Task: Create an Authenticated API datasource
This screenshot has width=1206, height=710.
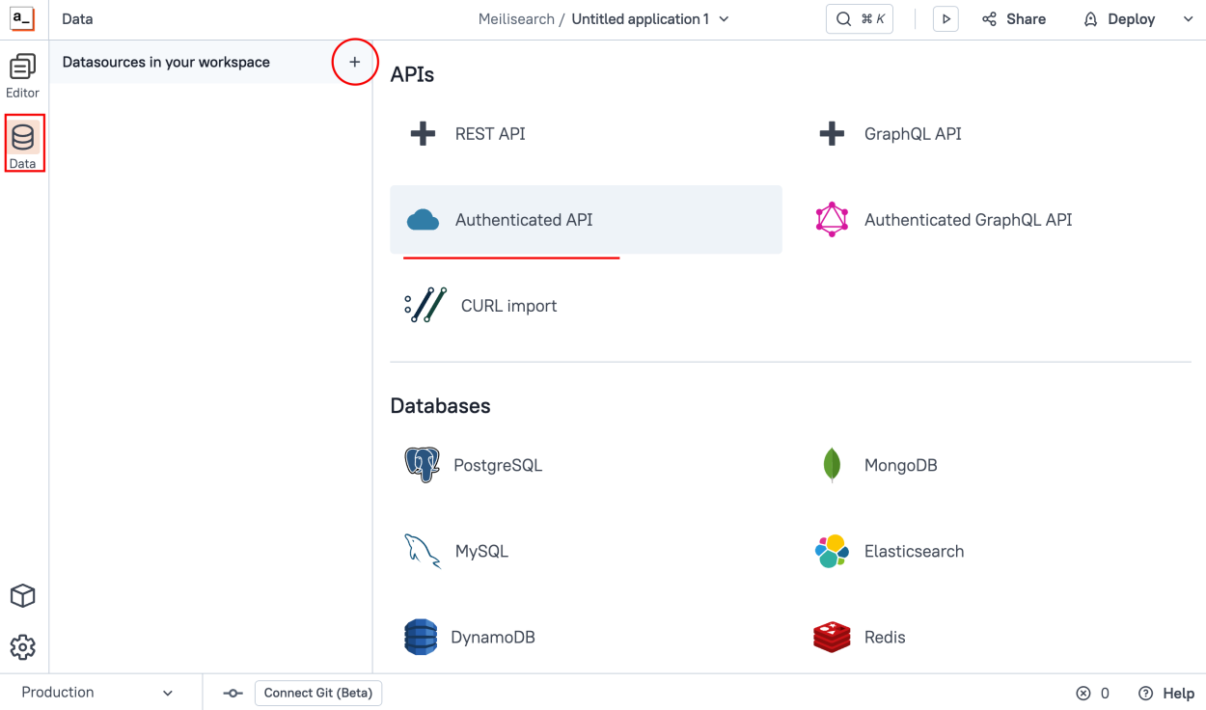Action: tap(524, 219)
